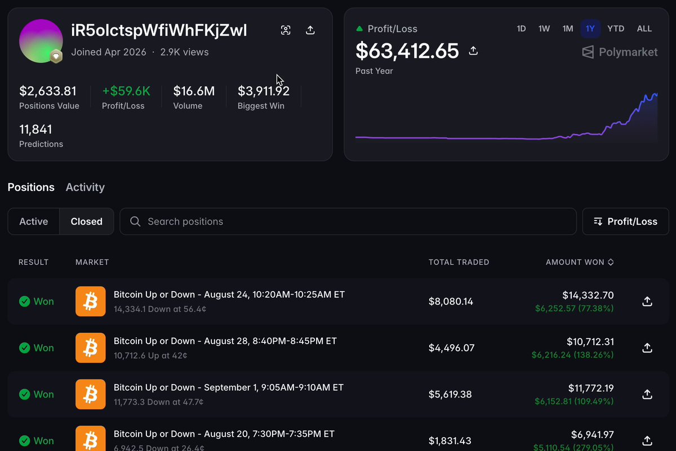The width and height of the screenshot is (676, 451).
Task: Select the 1W time range
Action: [544, 29]
